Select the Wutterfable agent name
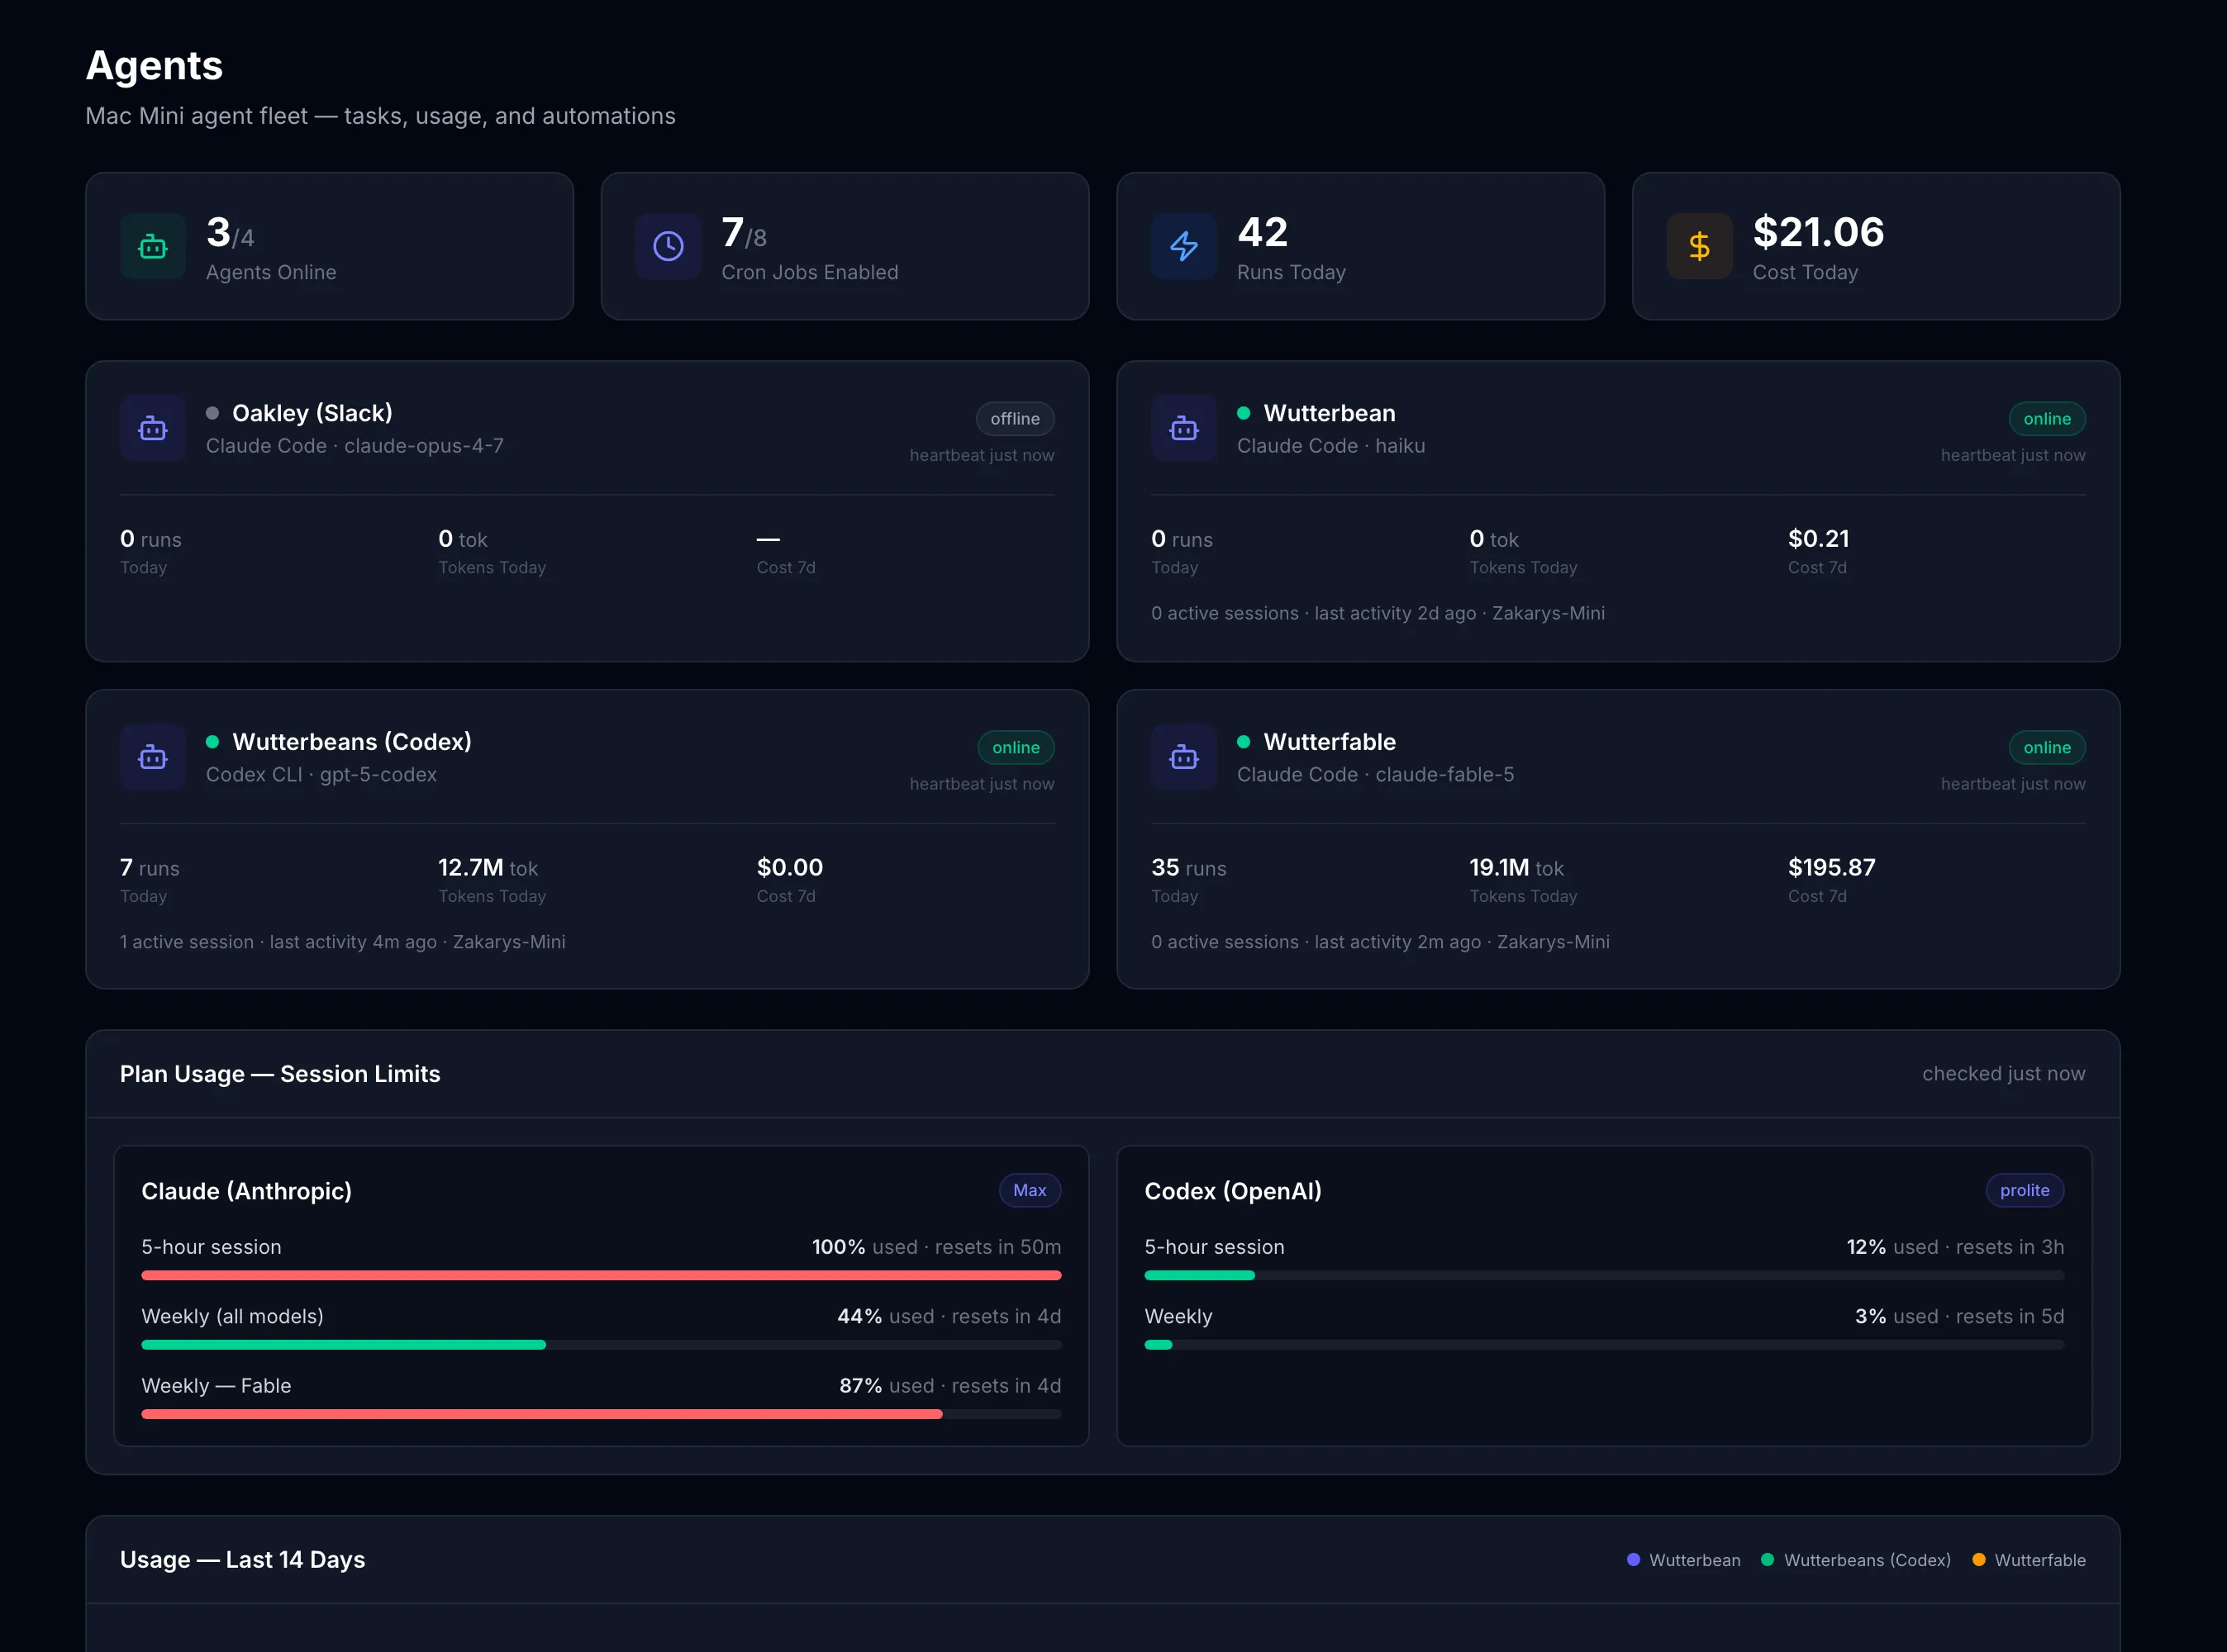 click(x=1330, y=742)
